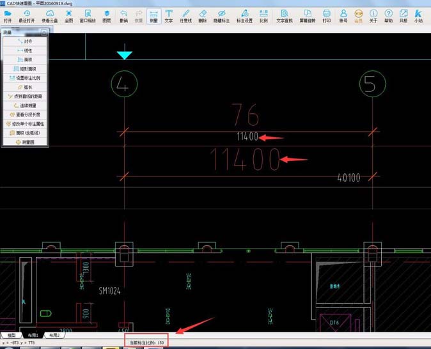Toggle the 测量 measure toolbar button
This screenshot has width=431, height=349.
click(x=153, y=16)
